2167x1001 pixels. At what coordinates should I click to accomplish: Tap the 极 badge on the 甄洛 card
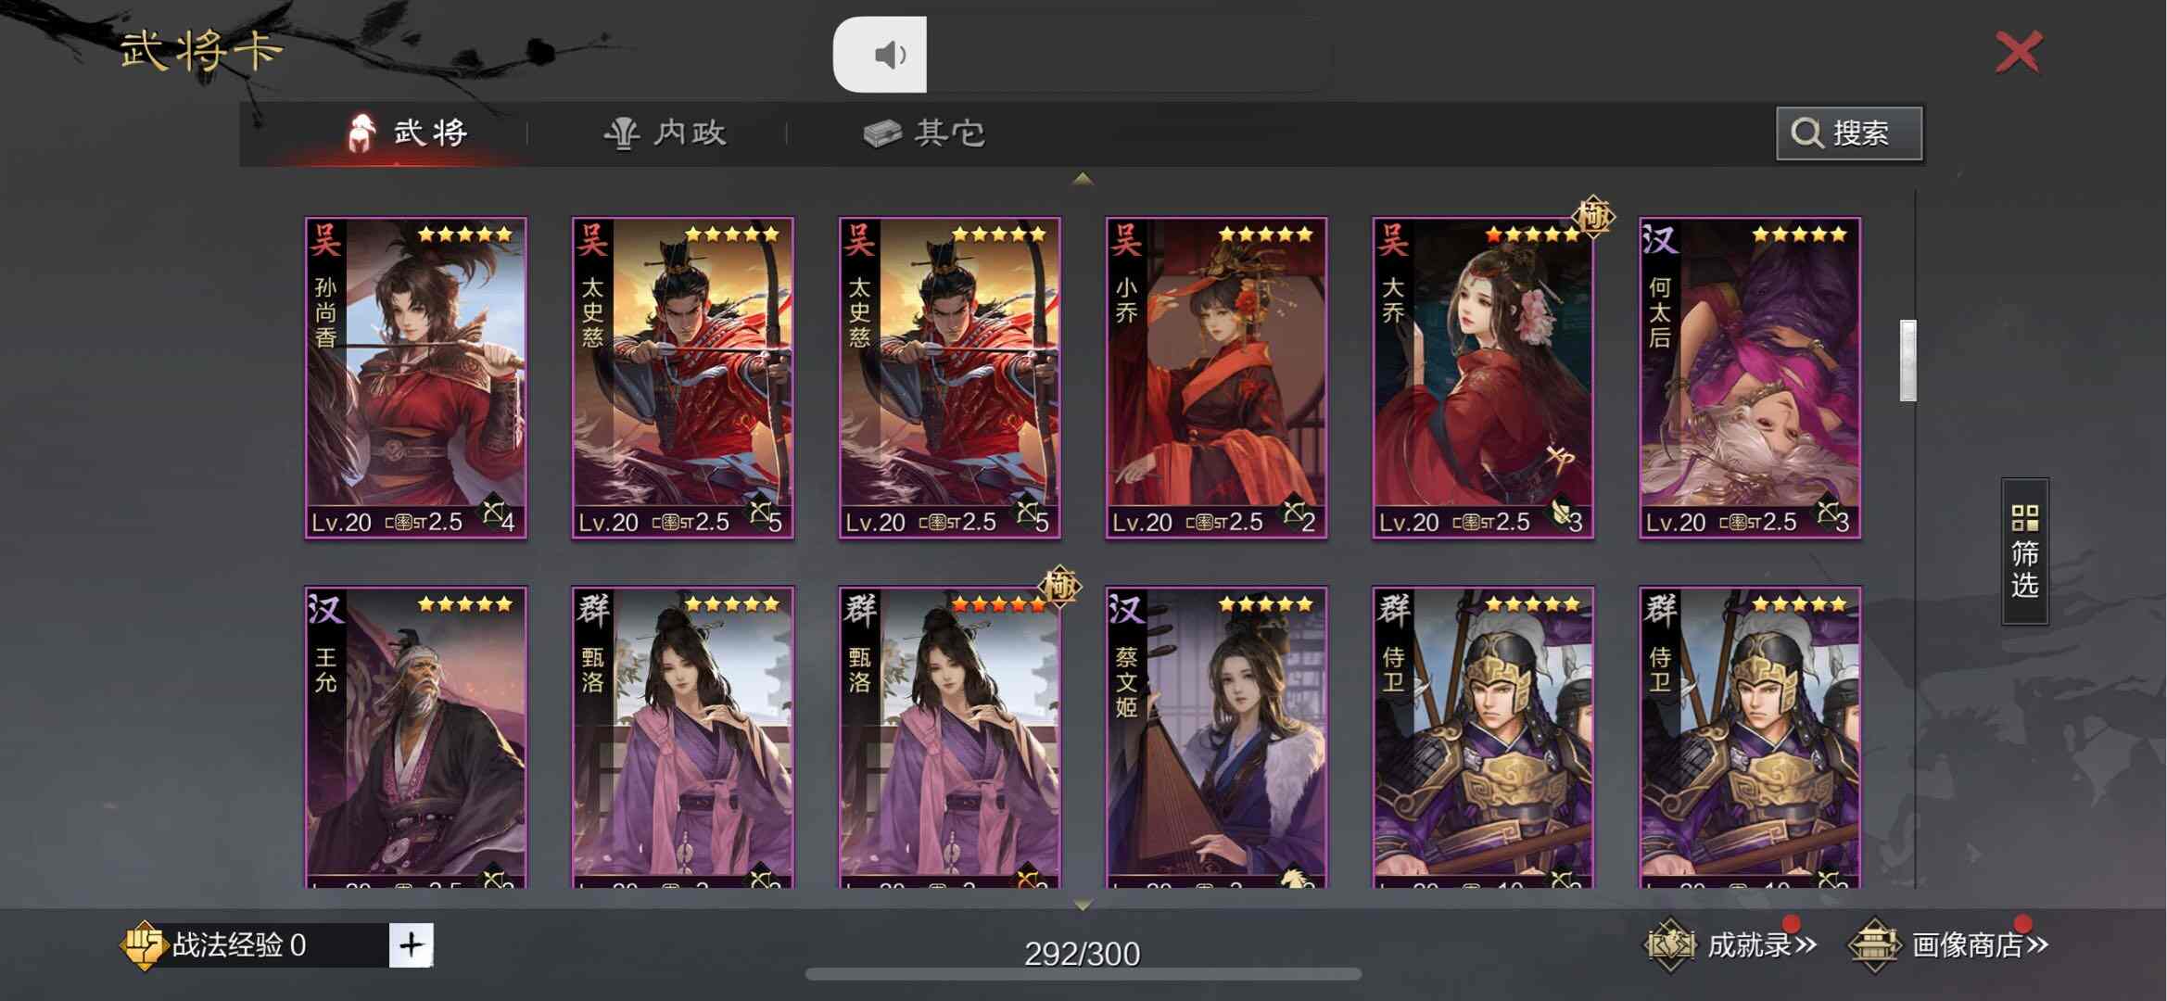click(x=1059, y=586)
